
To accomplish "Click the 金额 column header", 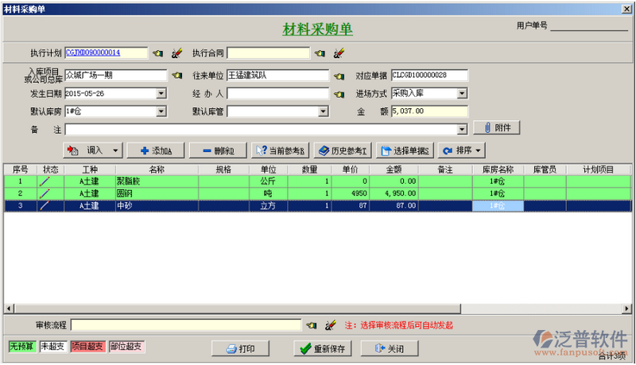I will point(394,169).
